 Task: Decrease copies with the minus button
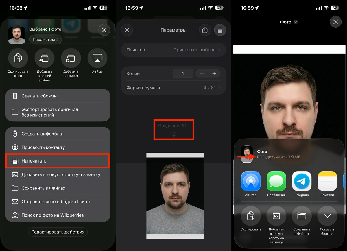pos(202,73)
